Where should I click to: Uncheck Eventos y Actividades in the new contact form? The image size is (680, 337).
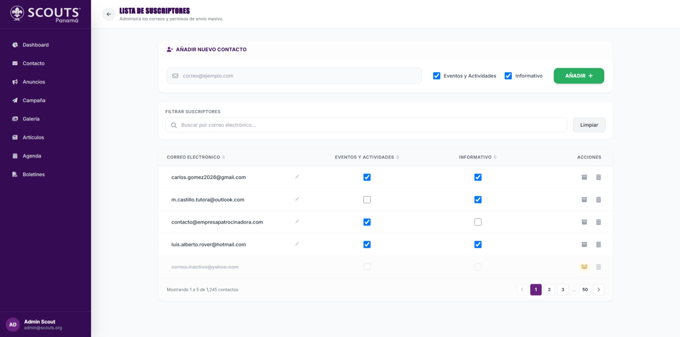437,76
